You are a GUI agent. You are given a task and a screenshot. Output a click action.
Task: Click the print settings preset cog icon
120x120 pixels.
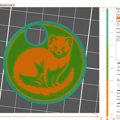(x=118, y=12)
